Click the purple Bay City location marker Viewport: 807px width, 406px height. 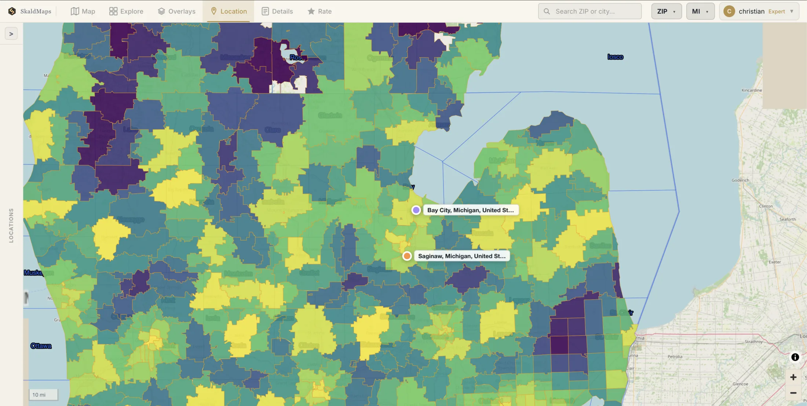tap(416, 210)
